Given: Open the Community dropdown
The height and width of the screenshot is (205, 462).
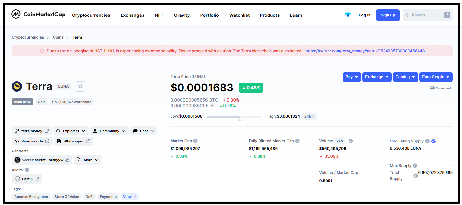Looking at the screenshot, I should click(x=110, y=131).
